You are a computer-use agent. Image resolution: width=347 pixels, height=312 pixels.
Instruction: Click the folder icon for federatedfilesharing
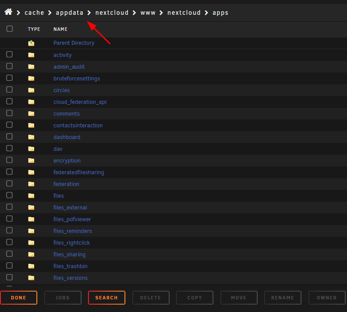click(x=31, y=173)
